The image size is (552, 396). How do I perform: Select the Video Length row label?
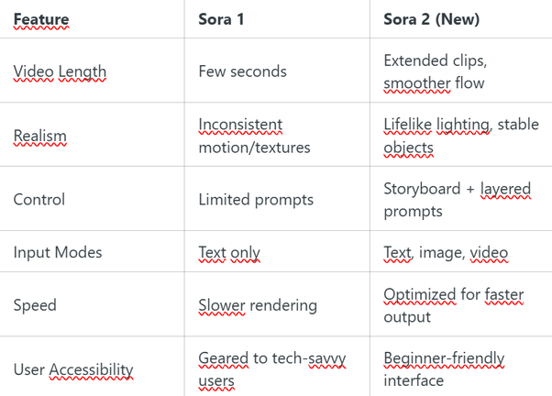tap(60, 71)
